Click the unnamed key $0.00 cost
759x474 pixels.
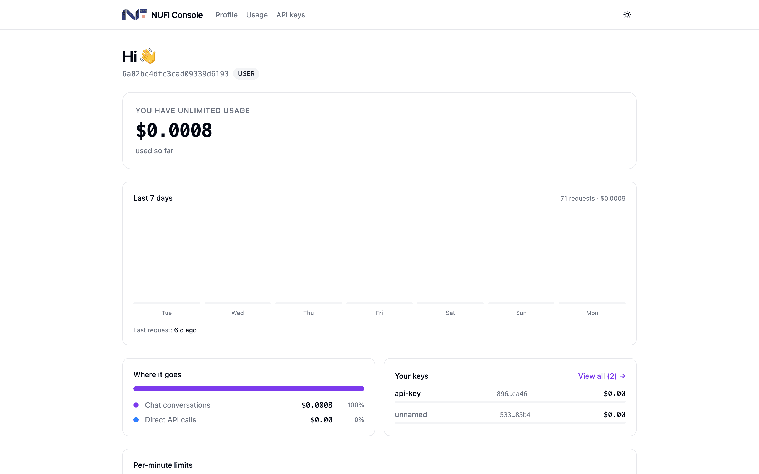614,414
